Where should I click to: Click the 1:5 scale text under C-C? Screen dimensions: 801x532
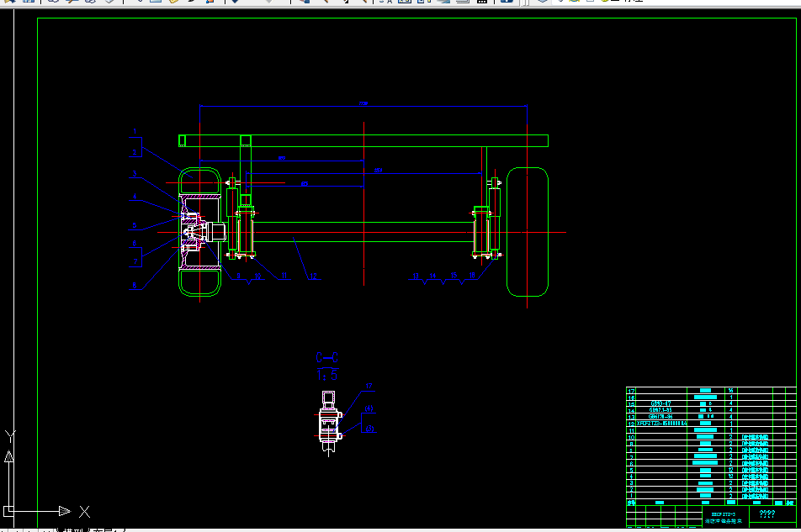[x=327, y=376]
